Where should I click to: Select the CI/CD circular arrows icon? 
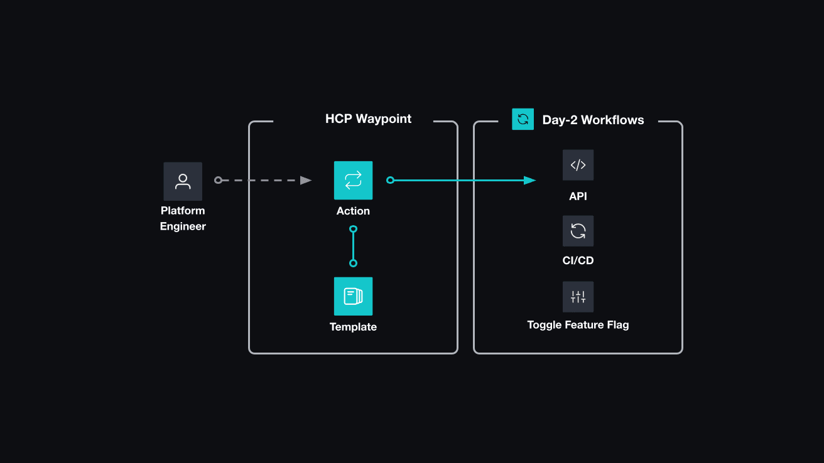point(578,231)
